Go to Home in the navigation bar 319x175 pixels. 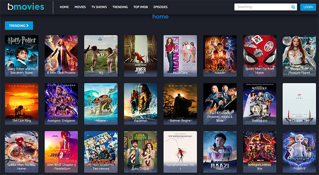[64, 7]
